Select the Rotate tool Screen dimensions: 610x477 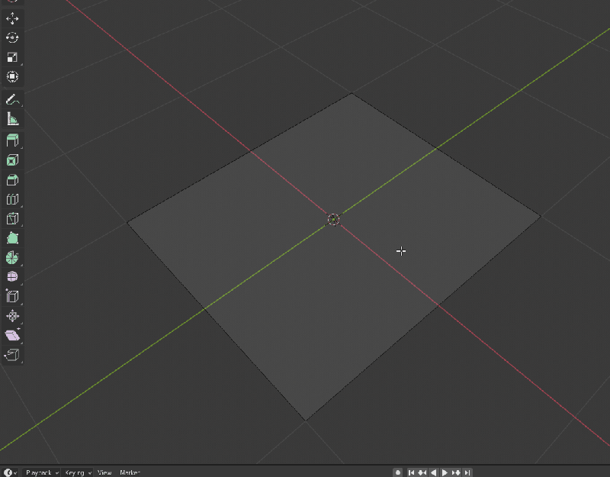tap(11, 37)
